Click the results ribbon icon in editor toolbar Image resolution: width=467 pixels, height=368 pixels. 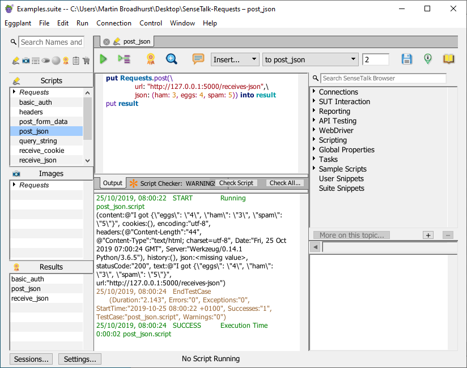pyautogui.click(x=151, y=59)
